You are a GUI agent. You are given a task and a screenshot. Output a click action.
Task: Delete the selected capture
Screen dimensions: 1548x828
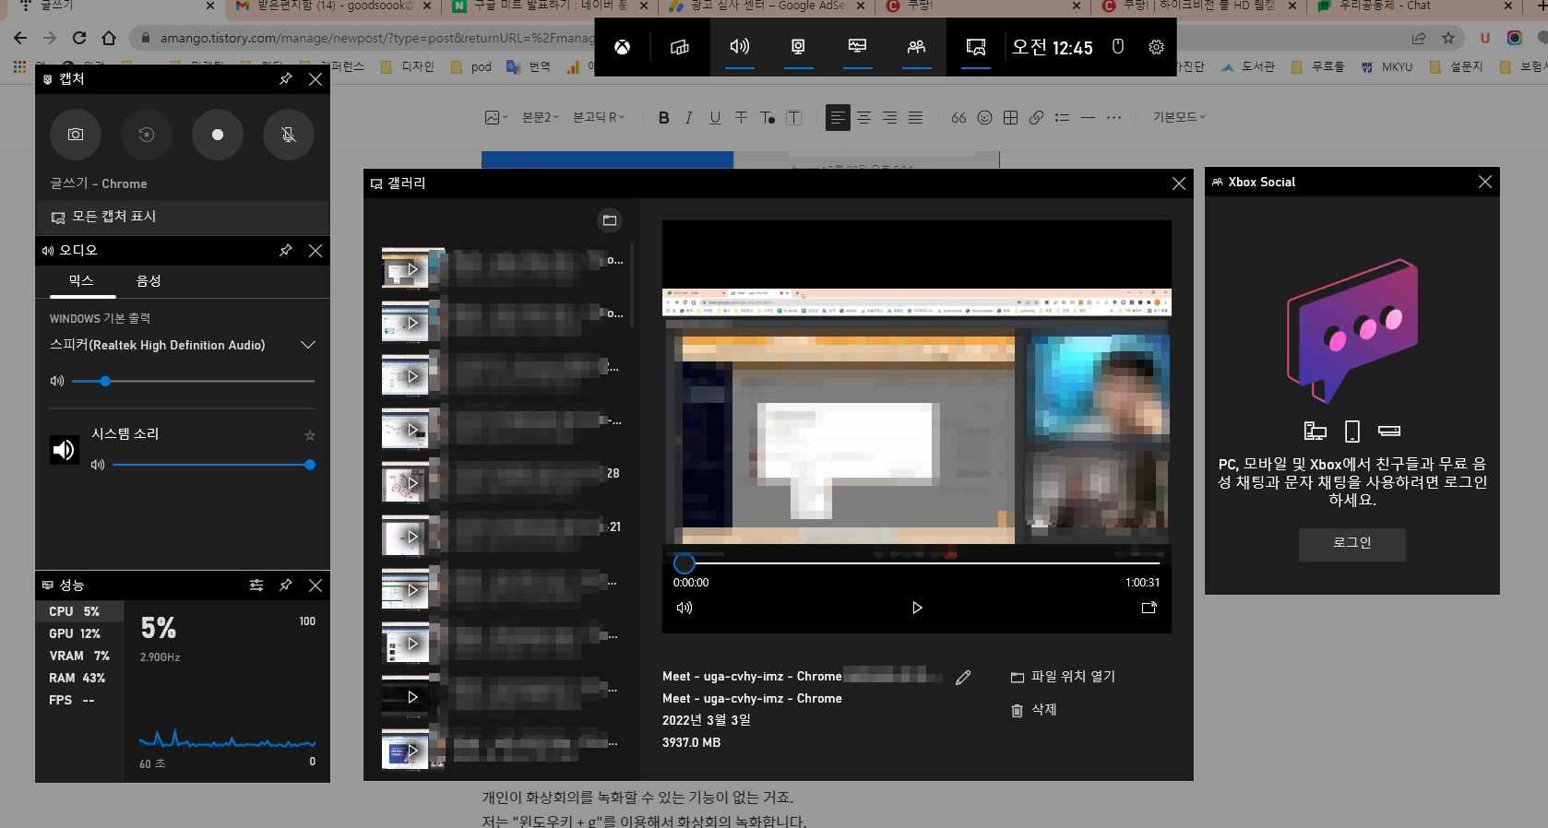(x=1034, y=710)
